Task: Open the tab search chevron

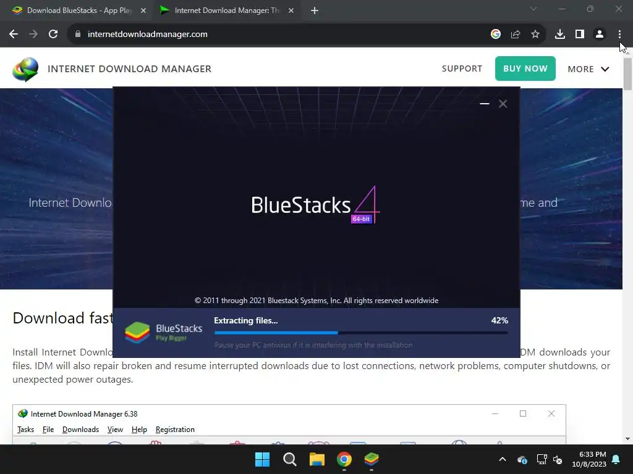Action: coord(533,9)
